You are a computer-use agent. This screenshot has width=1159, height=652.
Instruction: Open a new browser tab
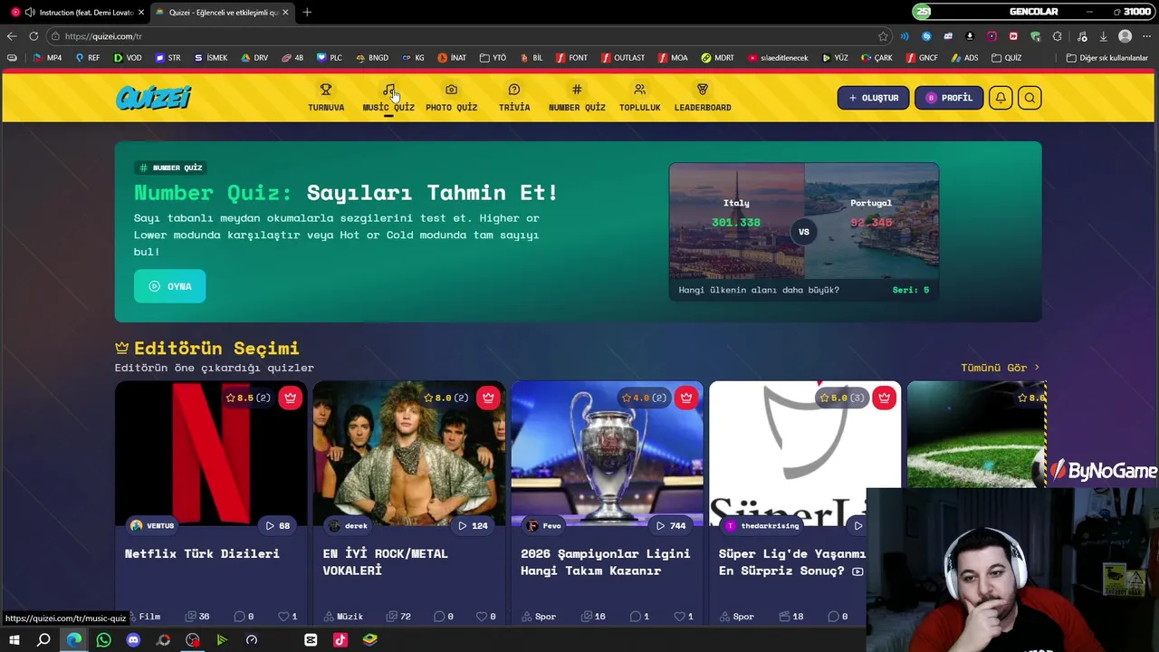coord(307,12)
